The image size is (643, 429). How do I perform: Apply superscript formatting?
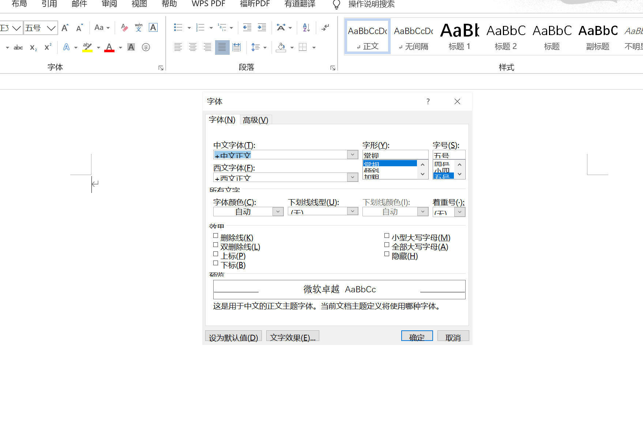pyautogui.click(x=48, y=48)
